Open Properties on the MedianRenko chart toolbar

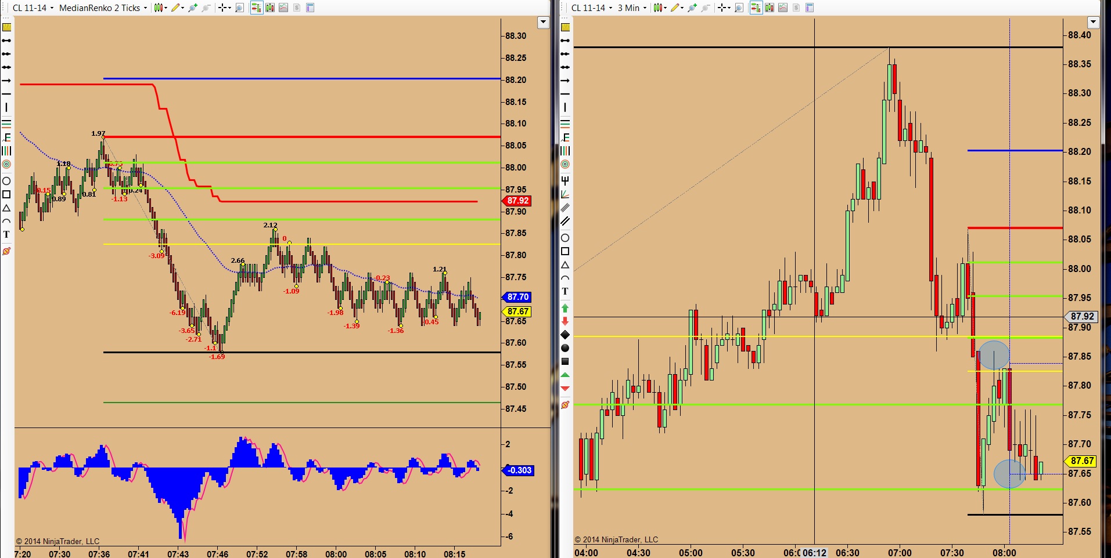310,8
